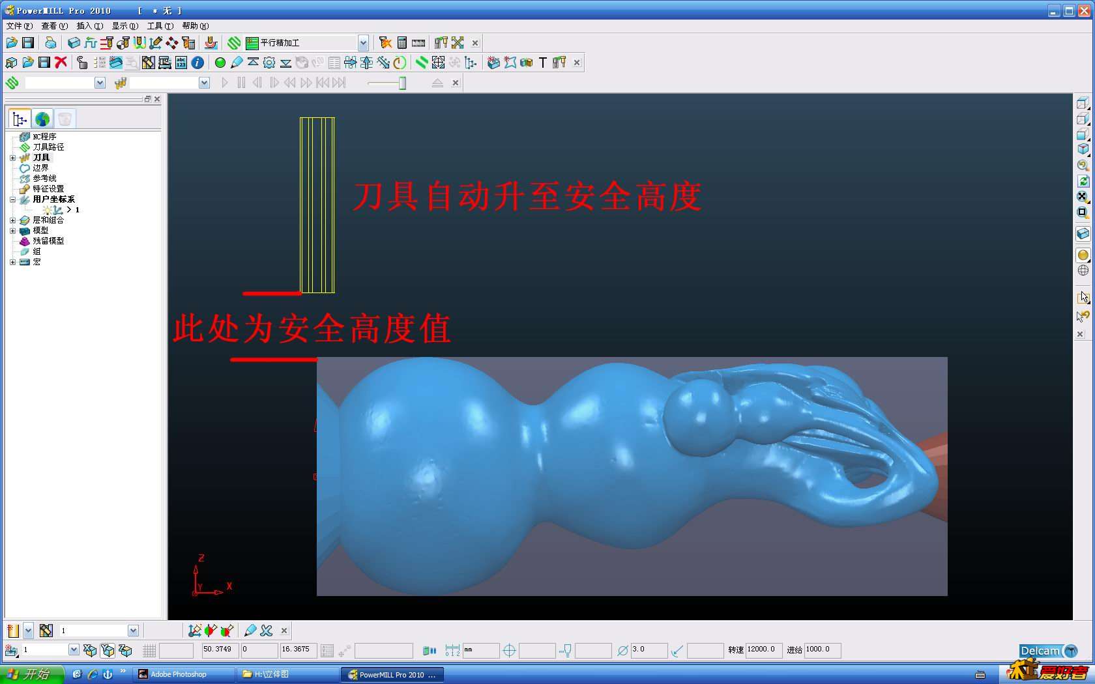The height and width of the screenshot is (684, 1095).
Task: Open the 工具 menu
Action: (160, 26)
